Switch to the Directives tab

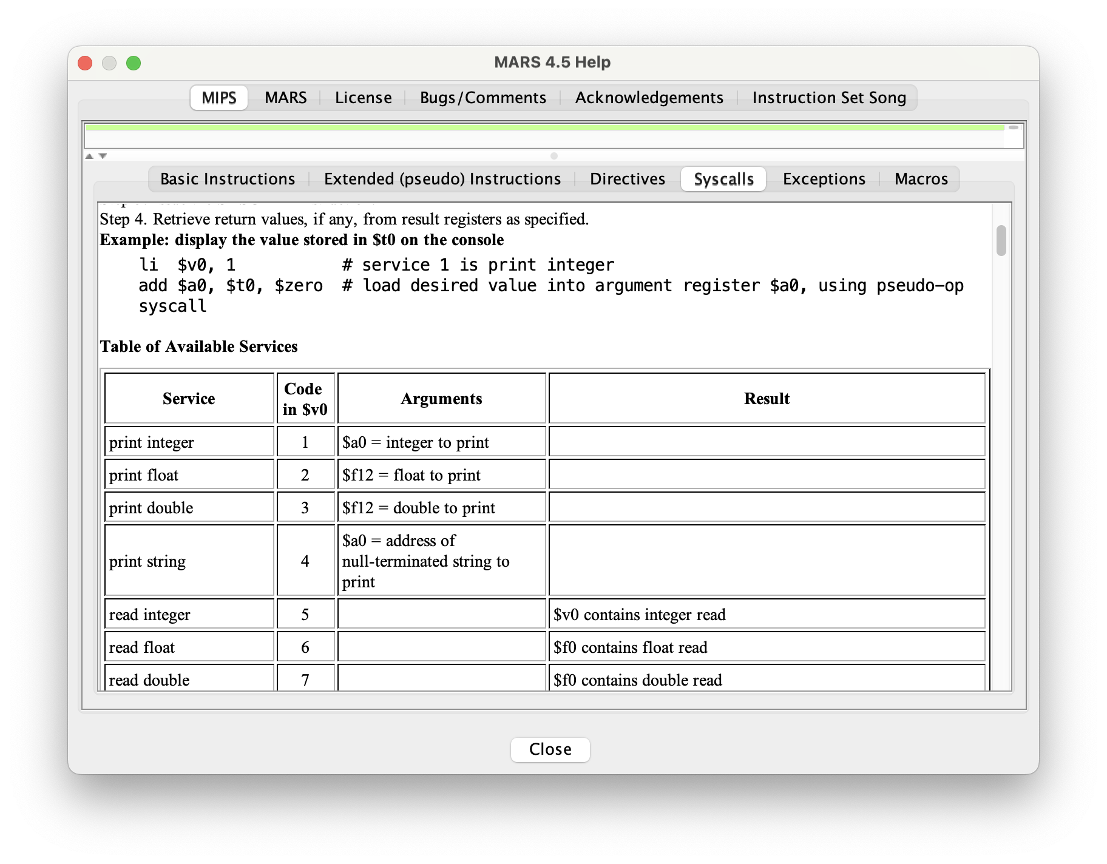click(x=628, y=179)
